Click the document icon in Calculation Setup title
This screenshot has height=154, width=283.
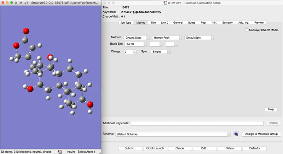pos(165,3)
